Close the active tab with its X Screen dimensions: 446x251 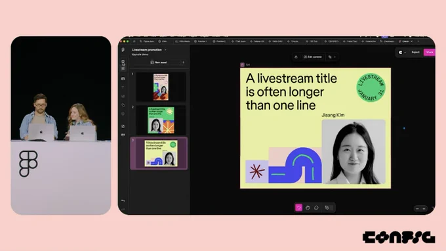(x=412, y=41)
